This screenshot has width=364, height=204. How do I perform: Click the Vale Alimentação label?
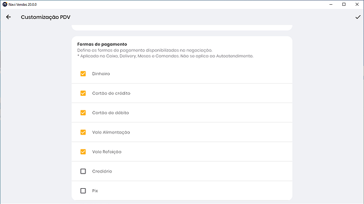111,132
